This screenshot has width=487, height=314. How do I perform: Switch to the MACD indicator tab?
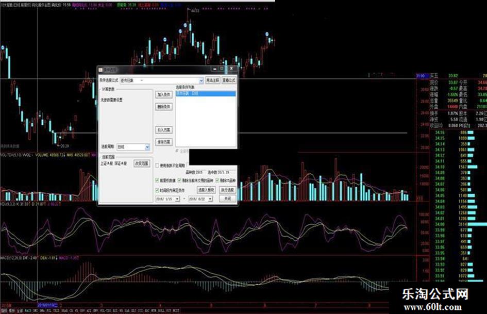coord(28,310)
